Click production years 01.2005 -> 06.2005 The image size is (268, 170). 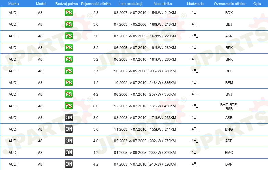pos(130,153)
